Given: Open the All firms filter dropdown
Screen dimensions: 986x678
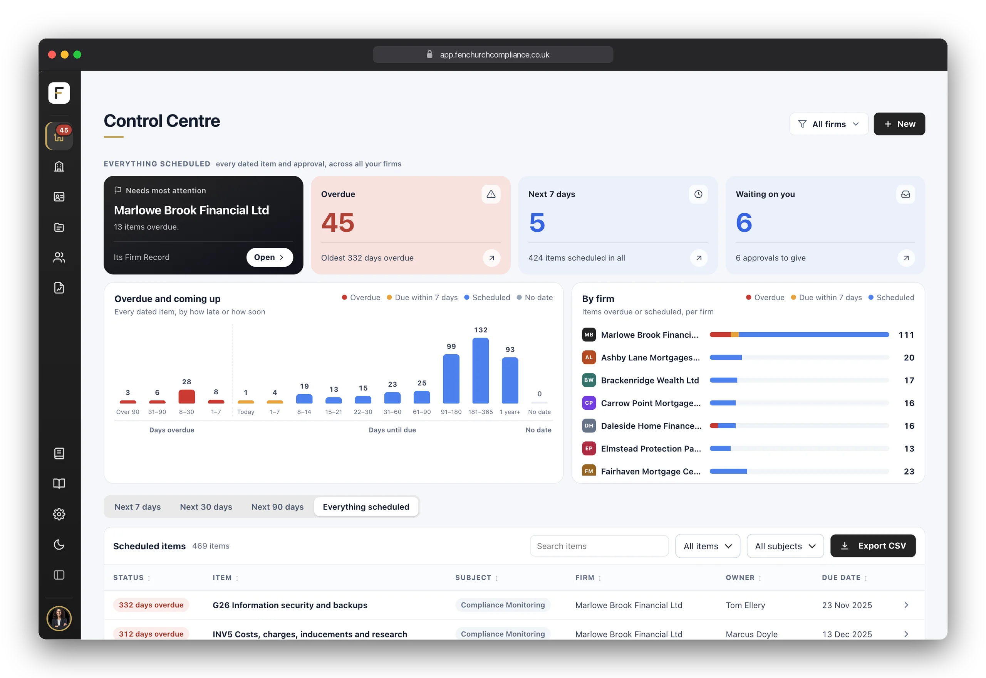Looking at the screenshot, I should point(828,124).
